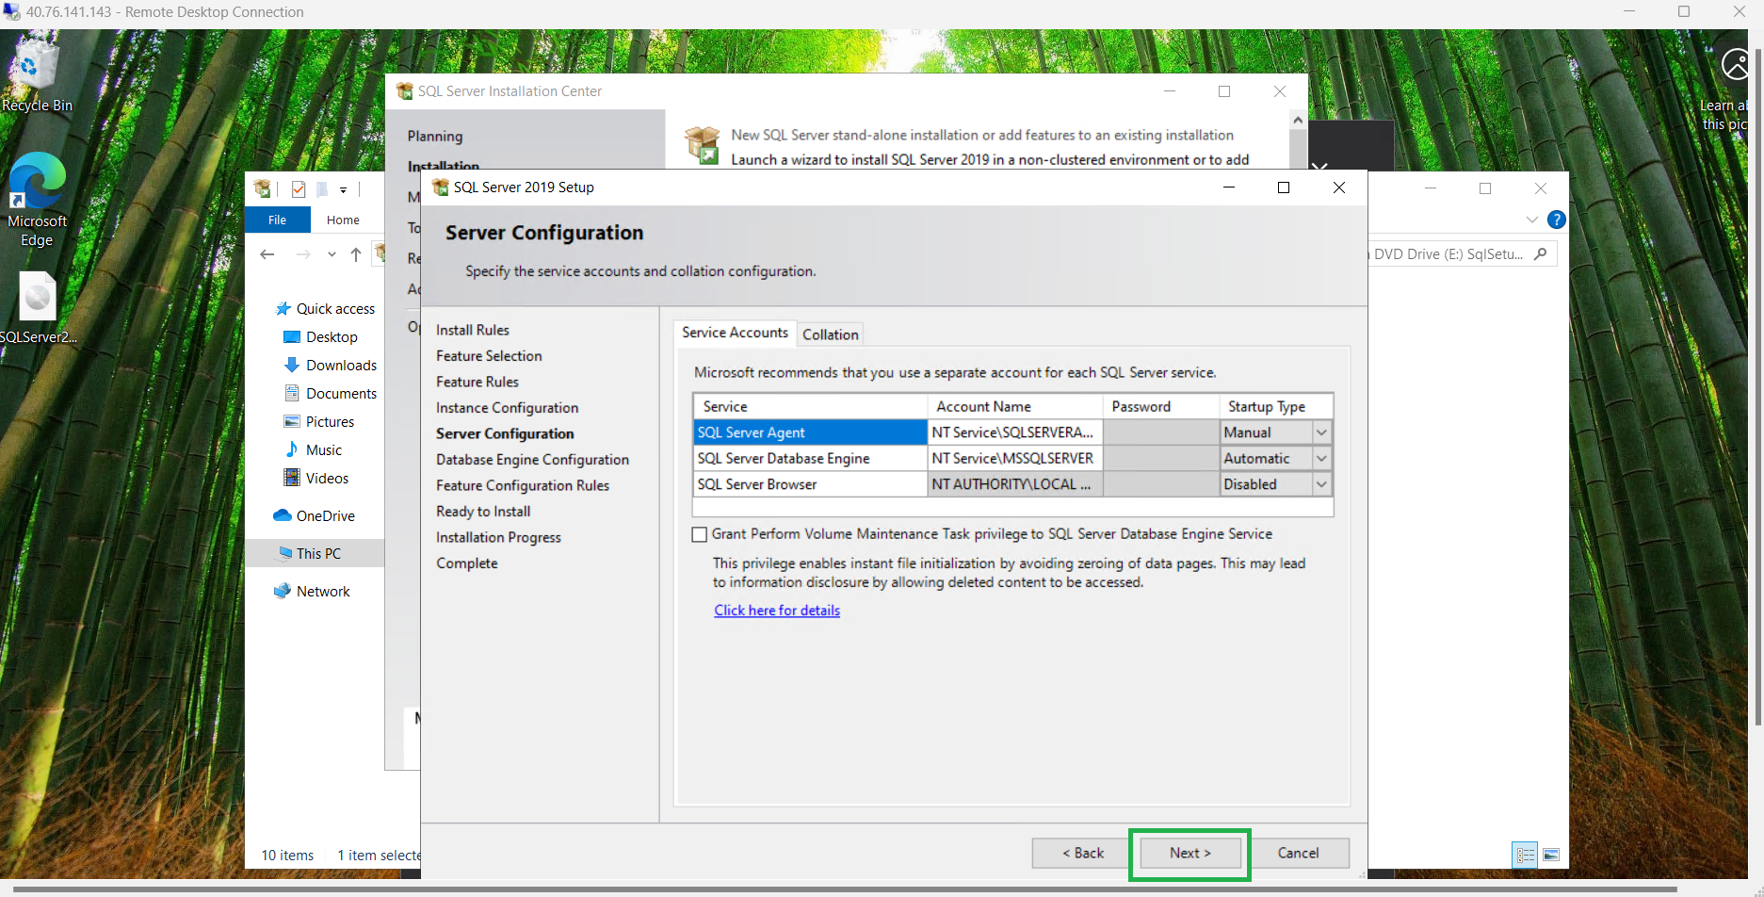Image resolution: width=1764 pixels, height=897 pixels.
Task: Click SQL Server Database Engine password cell
Action: pos(1161,459)
